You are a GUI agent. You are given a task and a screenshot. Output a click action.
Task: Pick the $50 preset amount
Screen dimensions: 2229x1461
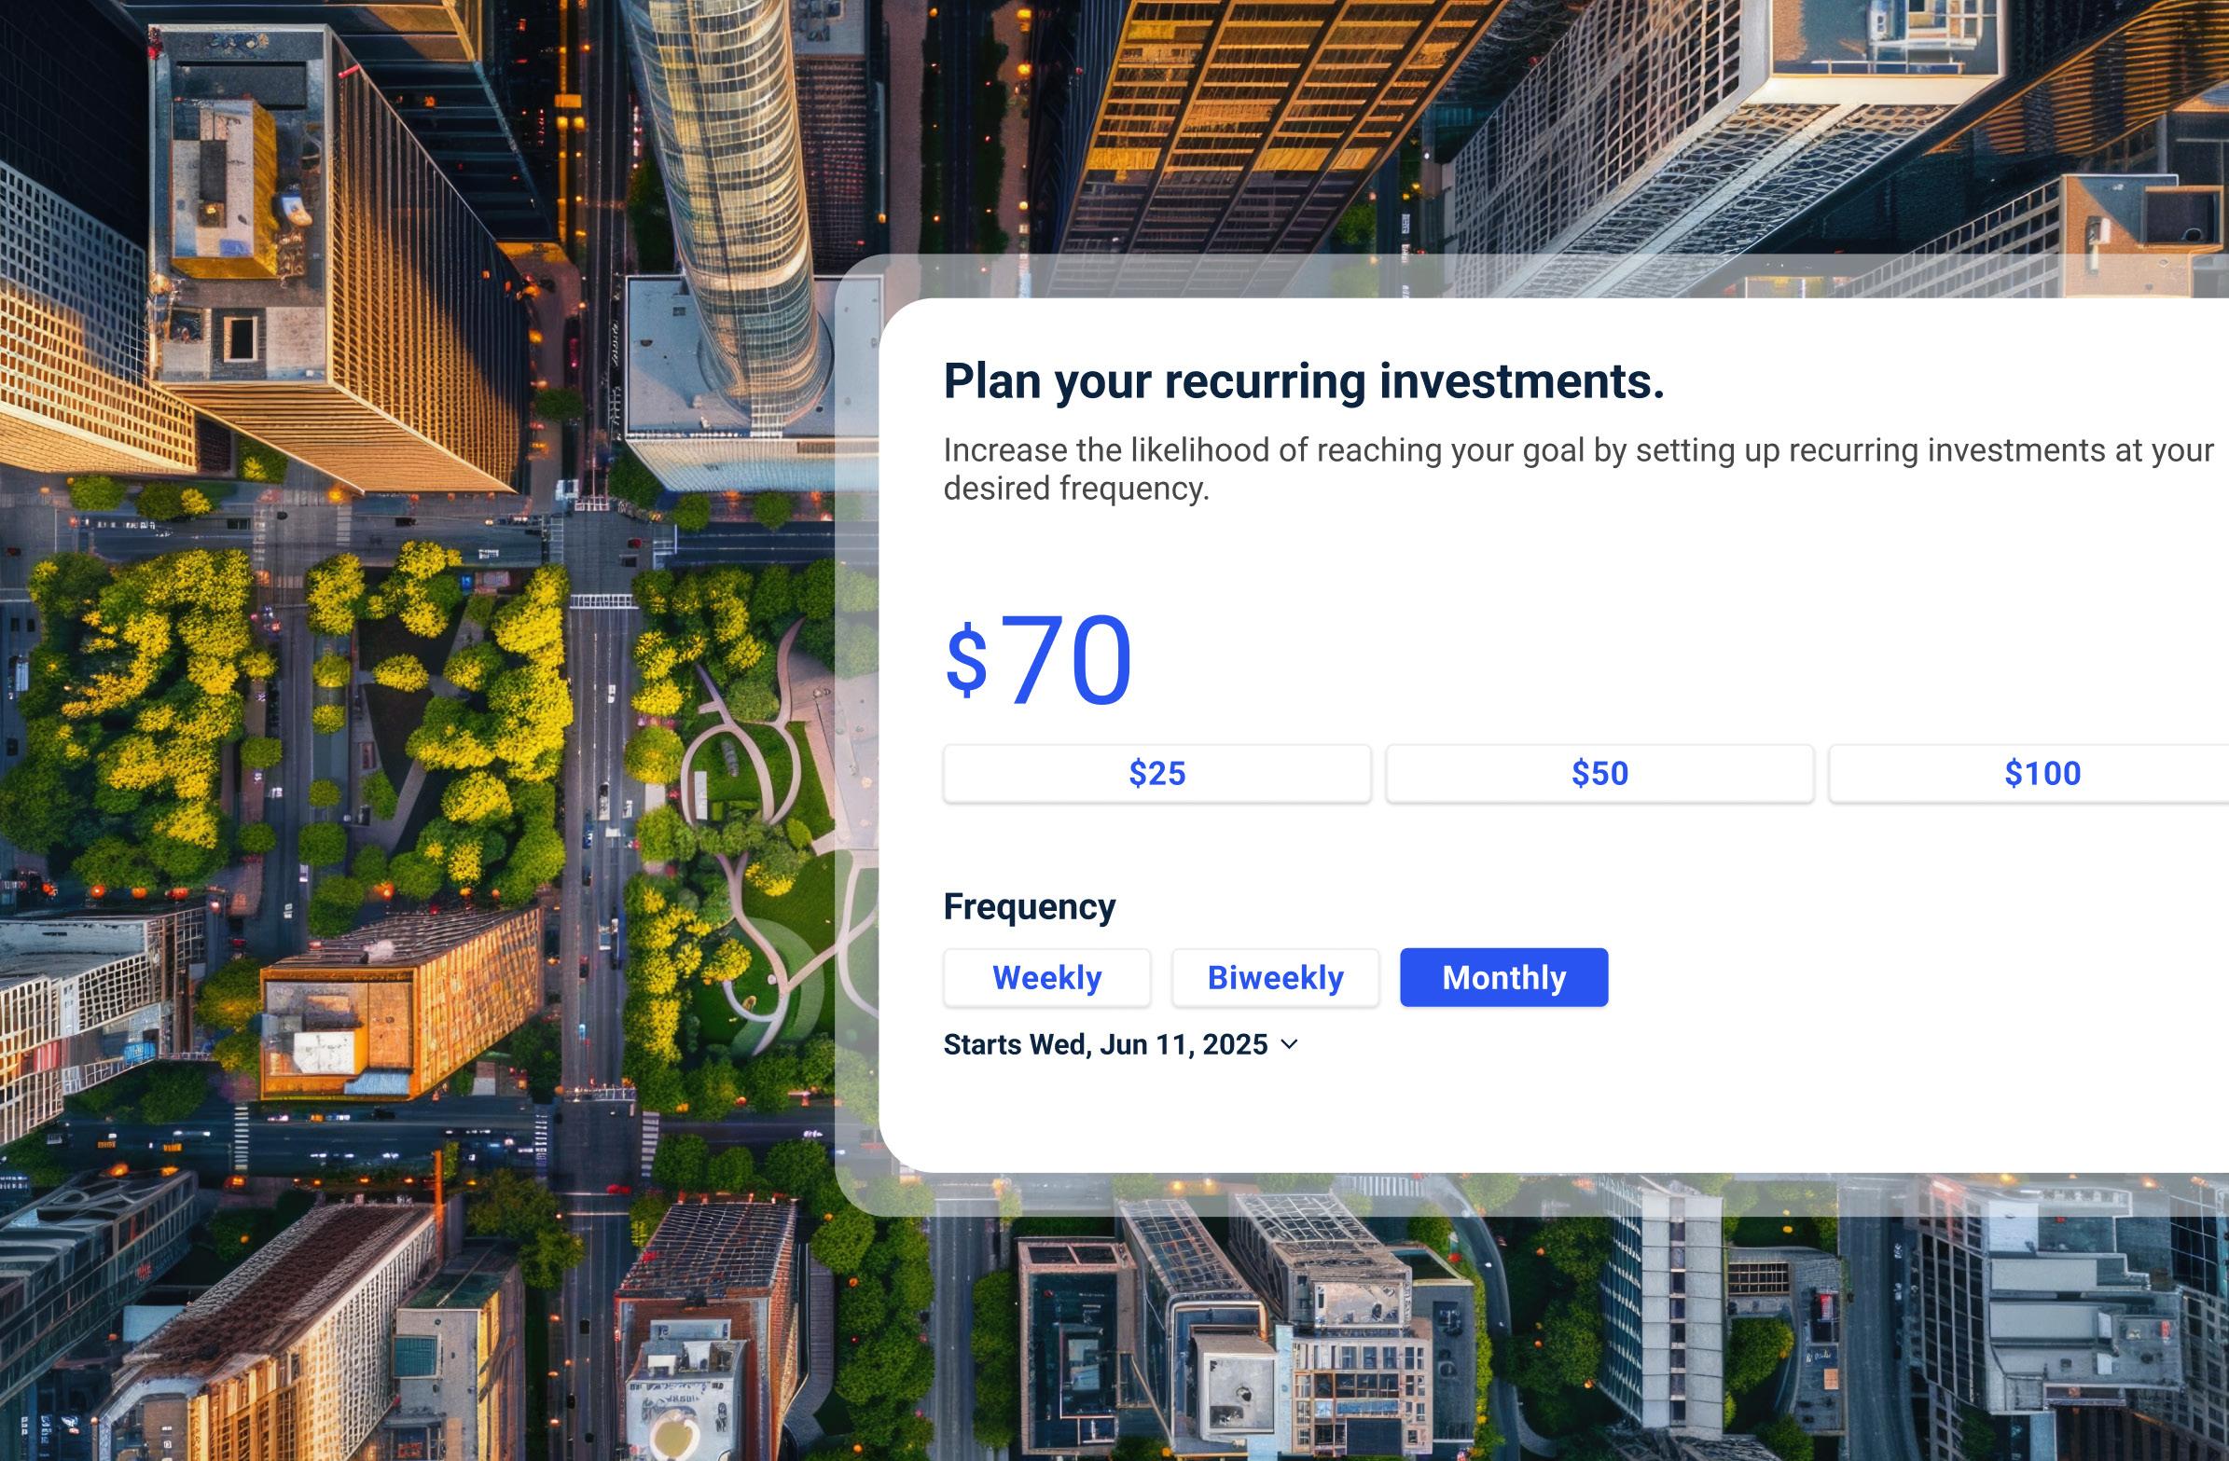pyautogui.click(x=1599, y=774)
